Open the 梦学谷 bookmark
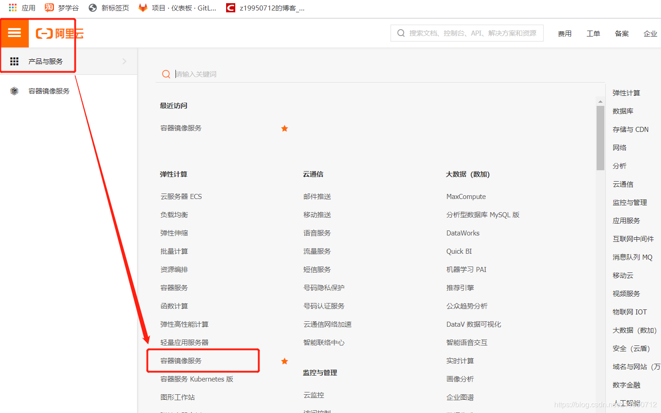 [x=62, y=8]
